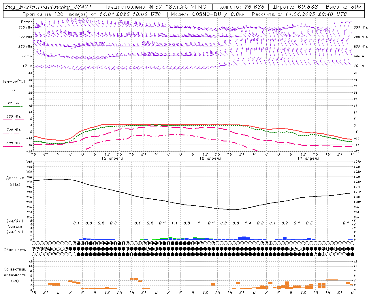Click the 'Конвективн.' convective cloud label

pos(15,269)
